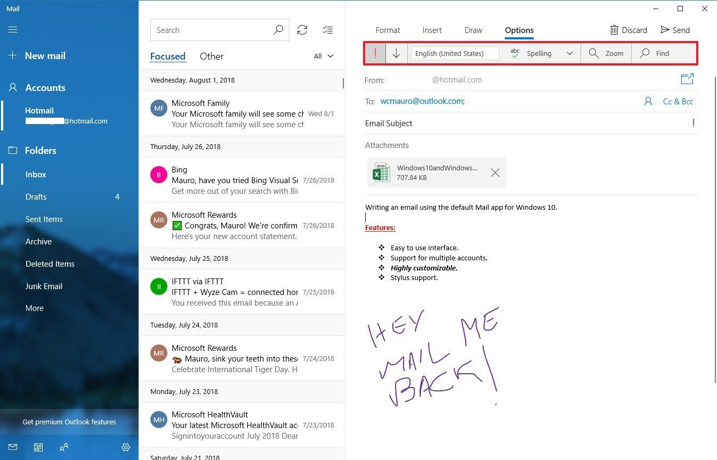This screenshot has height=460, width=717.
Task: Add a recipient using the people icon
Action: tap(648, 101)
